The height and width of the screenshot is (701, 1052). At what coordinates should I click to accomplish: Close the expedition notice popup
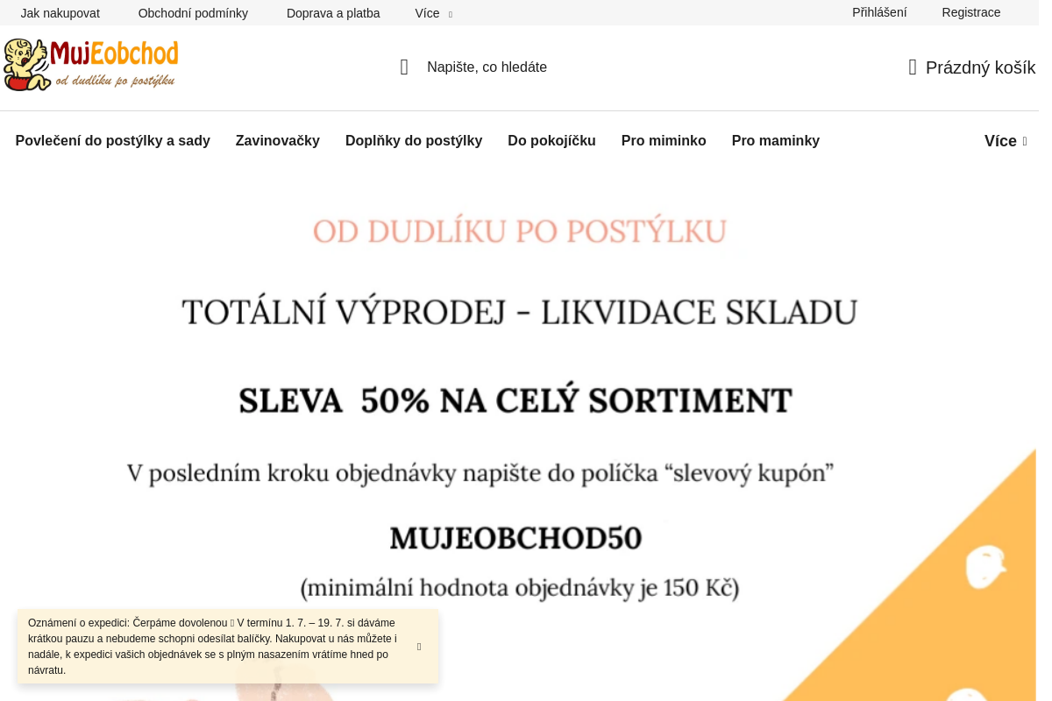[419, 647]
